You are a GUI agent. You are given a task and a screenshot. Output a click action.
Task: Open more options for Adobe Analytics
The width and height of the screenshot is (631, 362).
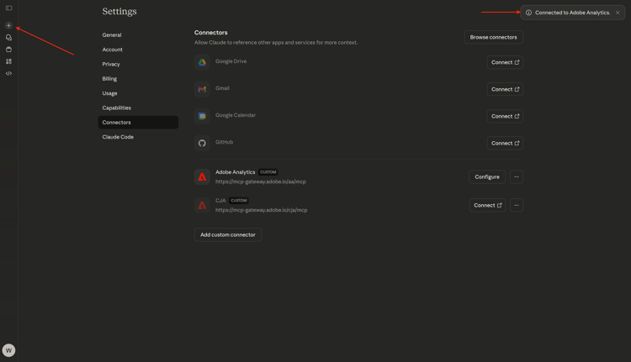click(x=517, y=176)
